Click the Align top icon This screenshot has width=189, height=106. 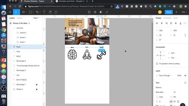pyautogui.click(x=171, y=23)
